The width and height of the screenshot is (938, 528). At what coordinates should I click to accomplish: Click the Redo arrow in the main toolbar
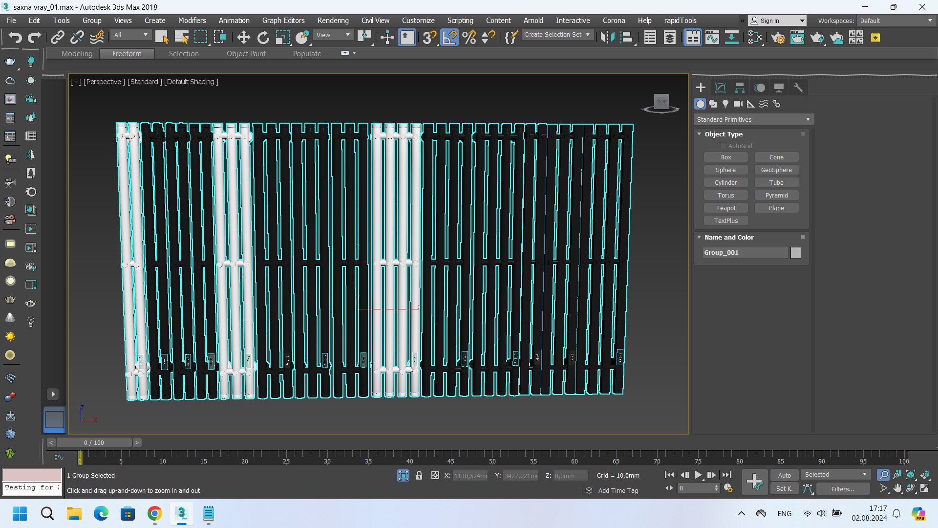pyautogui.click(x=34, y=38)
